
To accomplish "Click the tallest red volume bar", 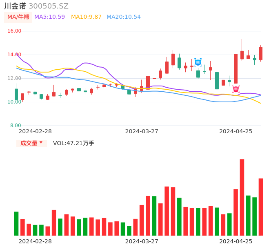I will coord(242,197).
